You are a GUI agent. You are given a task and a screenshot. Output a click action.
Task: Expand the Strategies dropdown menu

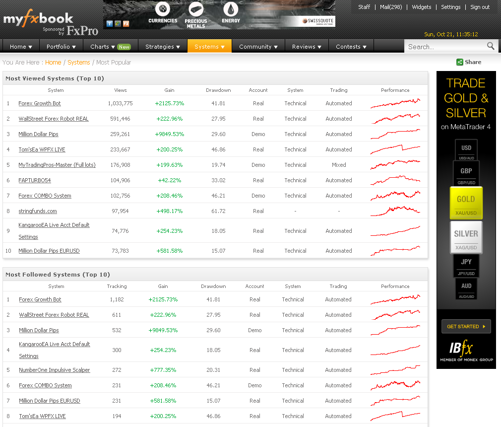pos(163,47)
